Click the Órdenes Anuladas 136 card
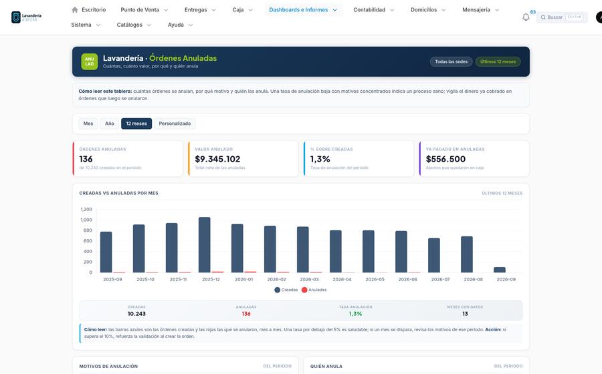 [128, 159]
